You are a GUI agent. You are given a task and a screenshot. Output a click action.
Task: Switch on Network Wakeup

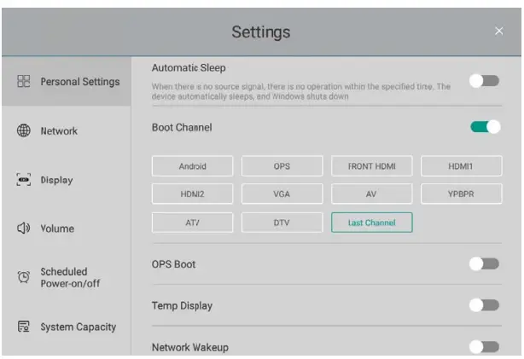coord(484,346)
